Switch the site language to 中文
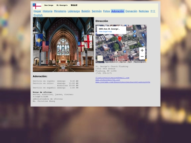Viewport: 191px width, 143px height. pos(153,11)
